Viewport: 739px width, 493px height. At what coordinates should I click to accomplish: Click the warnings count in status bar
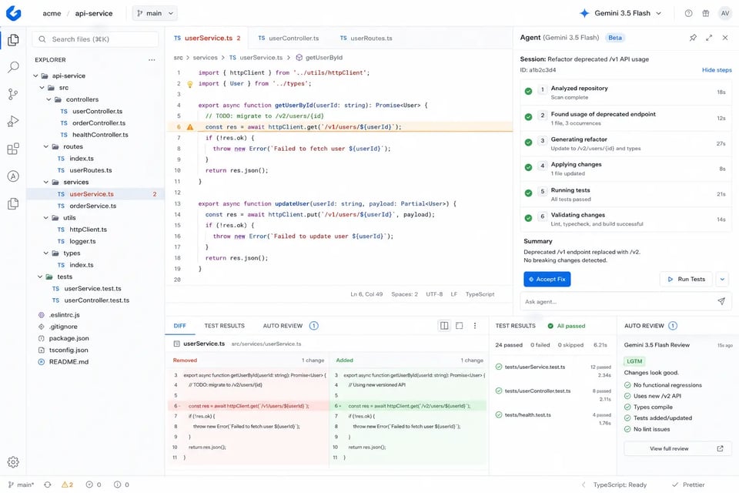(x=68, y=485)
